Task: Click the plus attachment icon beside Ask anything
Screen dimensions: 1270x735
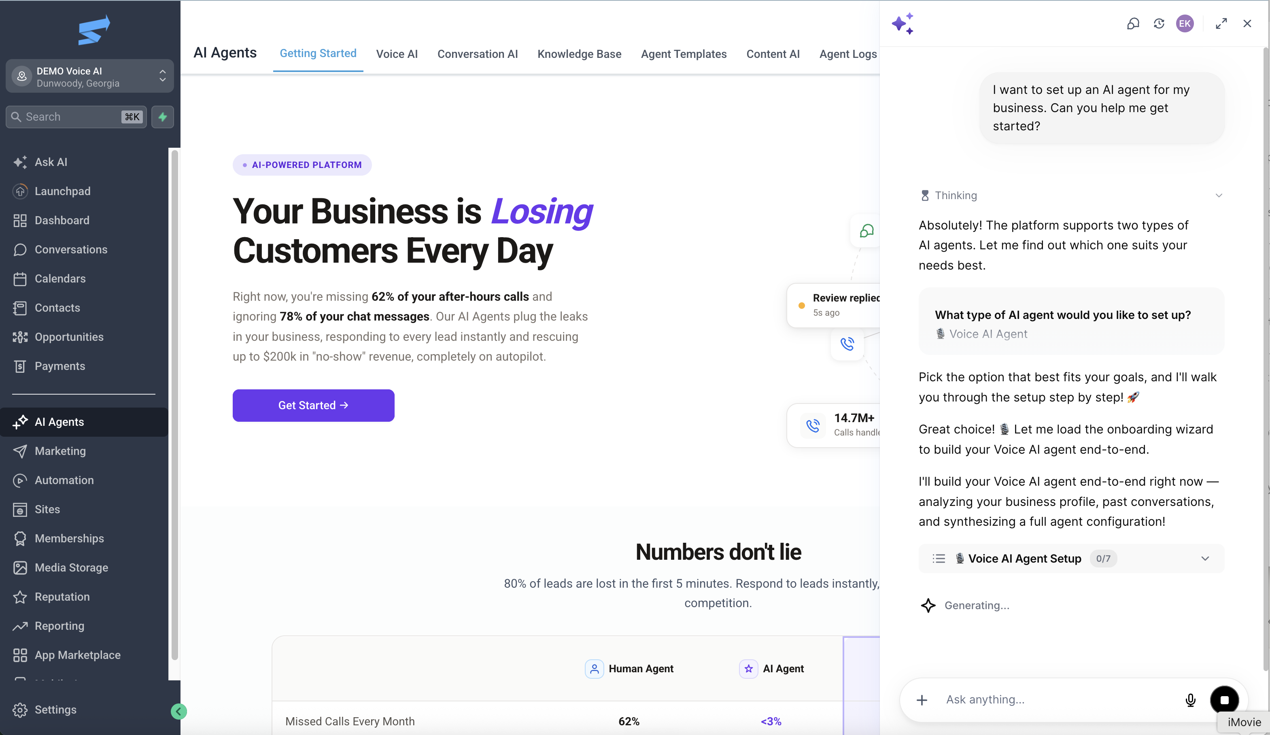Action: [x=922, y=700]
